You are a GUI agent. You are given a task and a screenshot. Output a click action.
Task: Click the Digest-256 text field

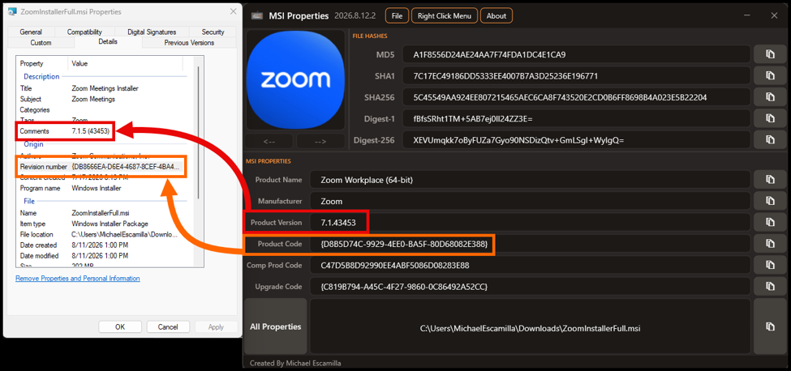pyautogui.click(x=576, y=140)
